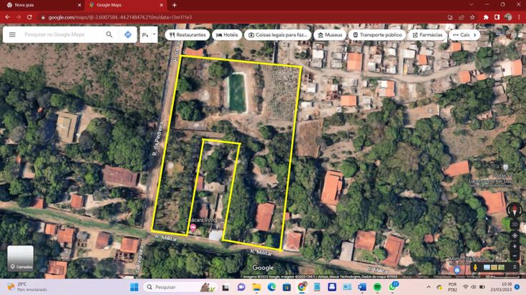This screenshot has height=295, width=526.
Task: Select the Pegman Street View icon
Action: pyautogui.click(x=475, y=267)
